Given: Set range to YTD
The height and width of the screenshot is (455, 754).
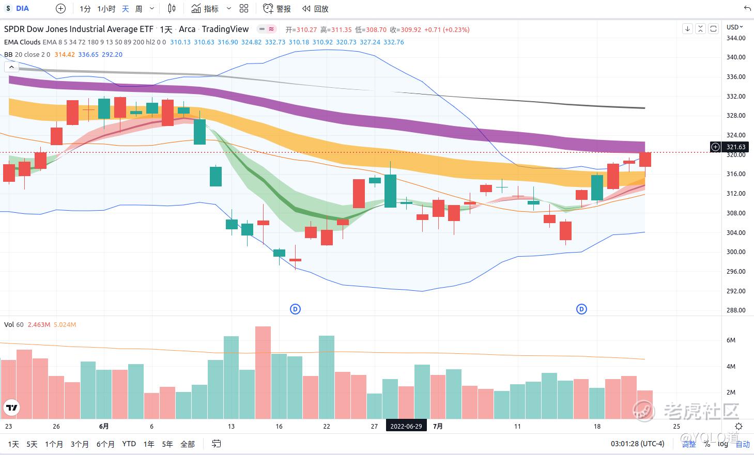Looking at the screenshot, I should (129, 444).
